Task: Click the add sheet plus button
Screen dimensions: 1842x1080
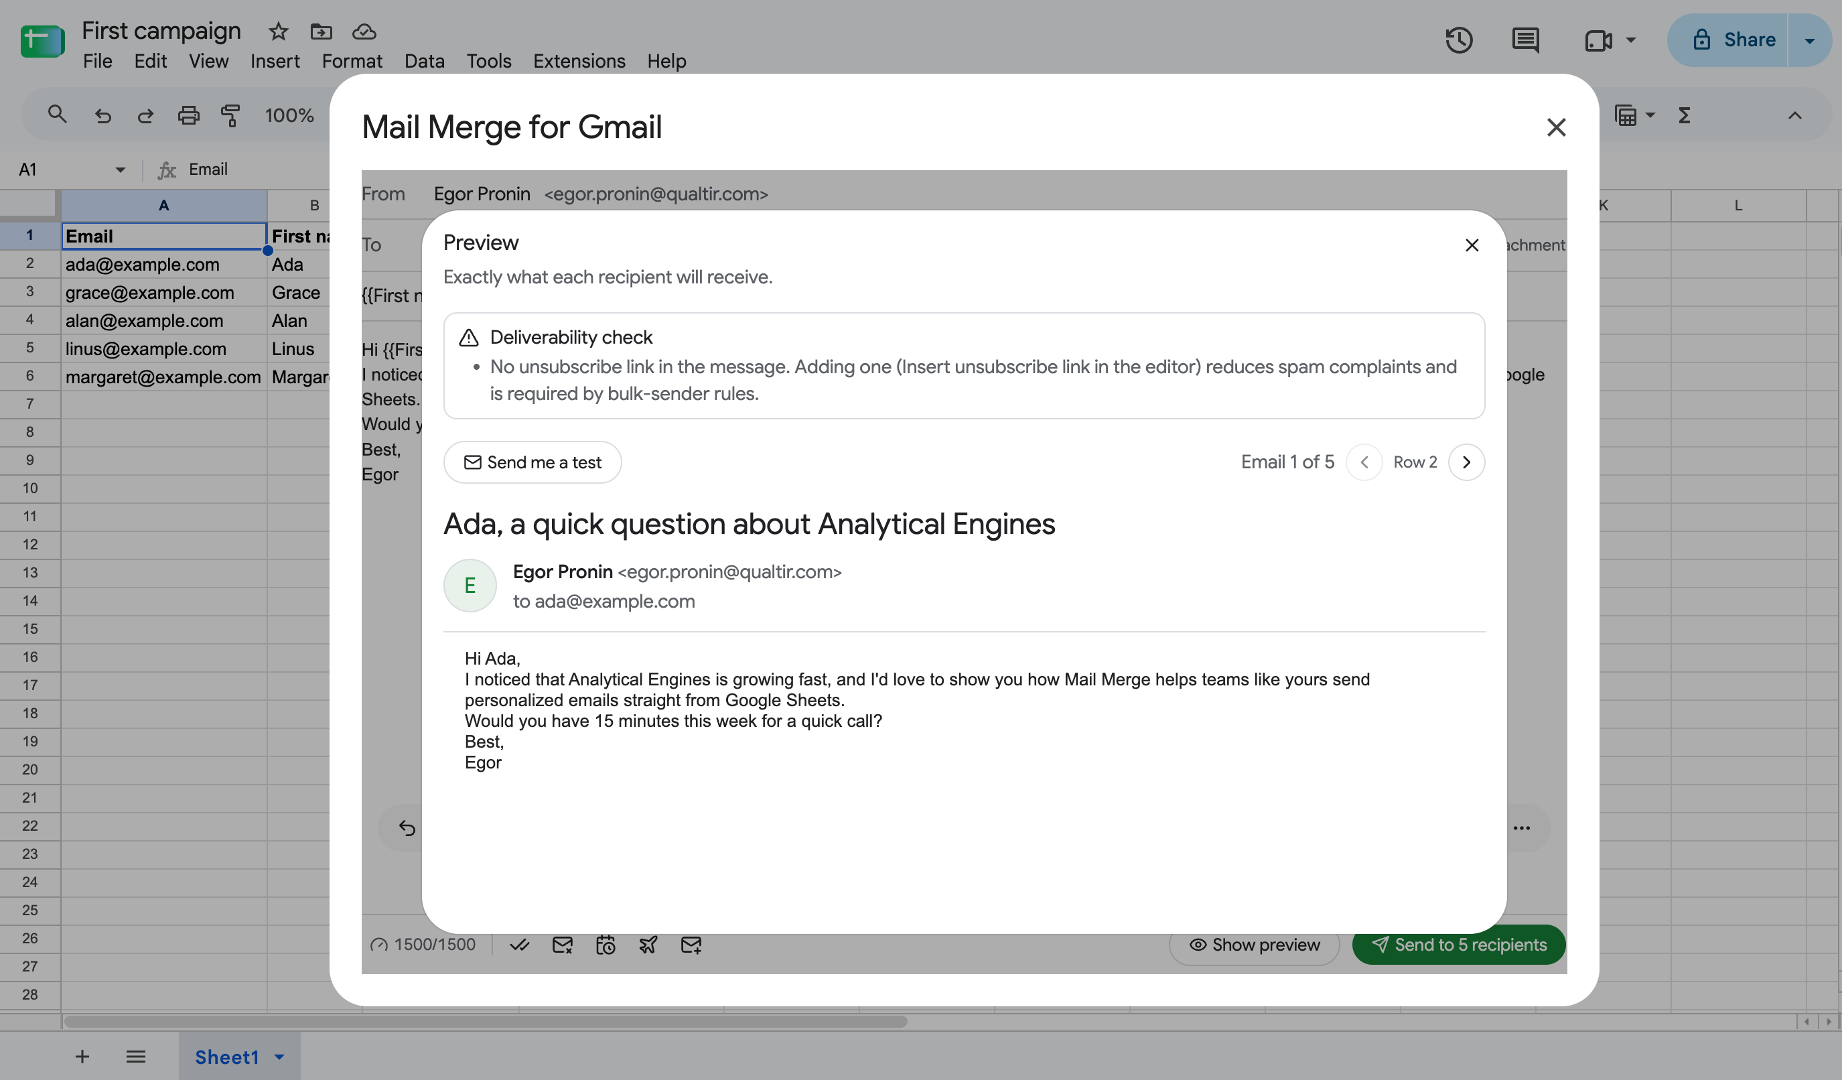Action: [x=82, y=1057]
